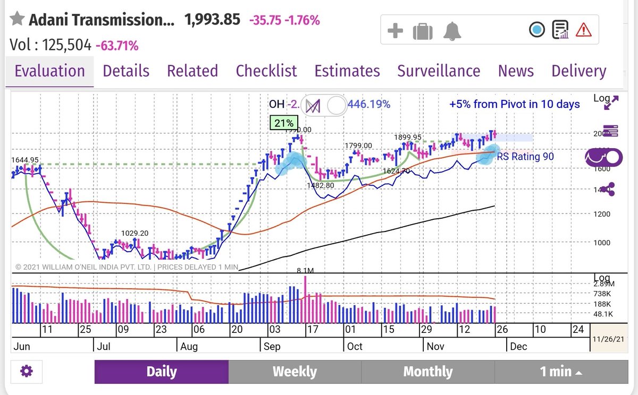Open the News tab
Screen dimensions: 638x395
pos(516,71)
